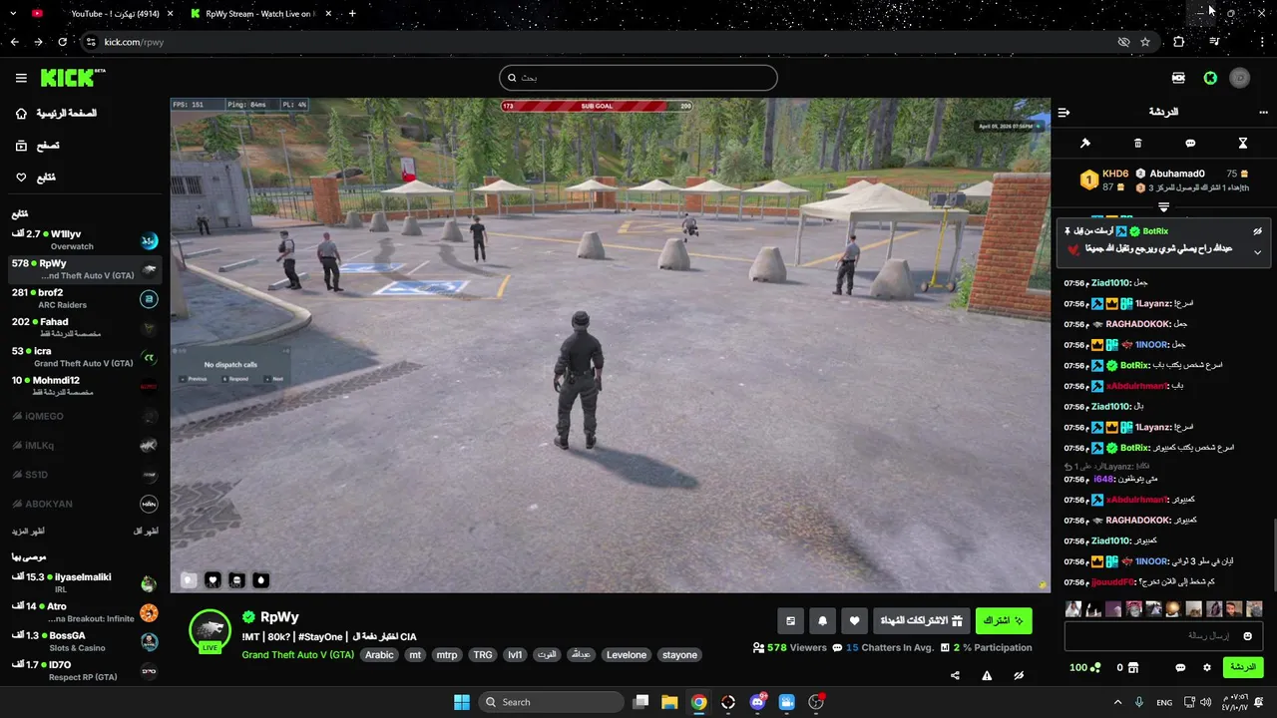Share the stream with share icon
Screen dimensions: 1277x718
[955, 675]
